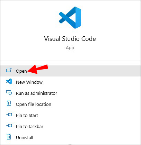Click the Open launch icon
The image size is (141, 145).
[9, 70]
